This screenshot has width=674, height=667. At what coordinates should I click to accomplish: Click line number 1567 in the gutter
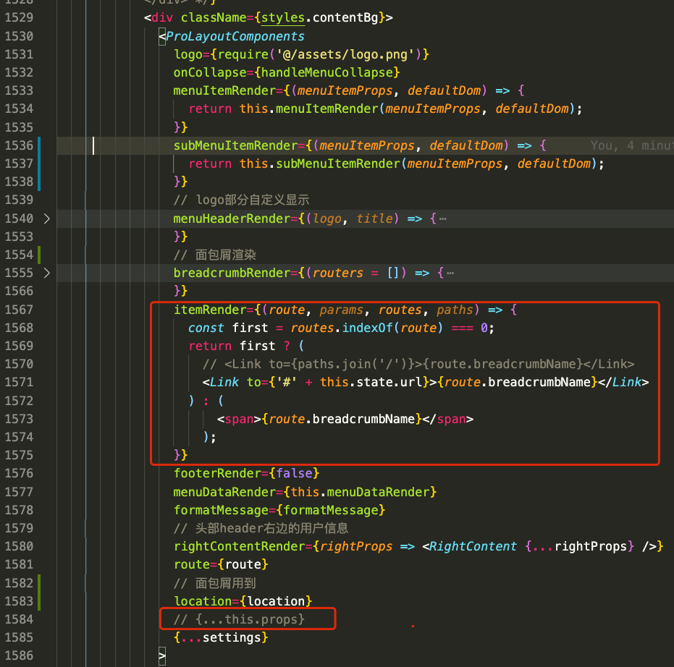(19, 310)
